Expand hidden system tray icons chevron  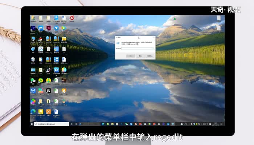(x=189, y=124)
